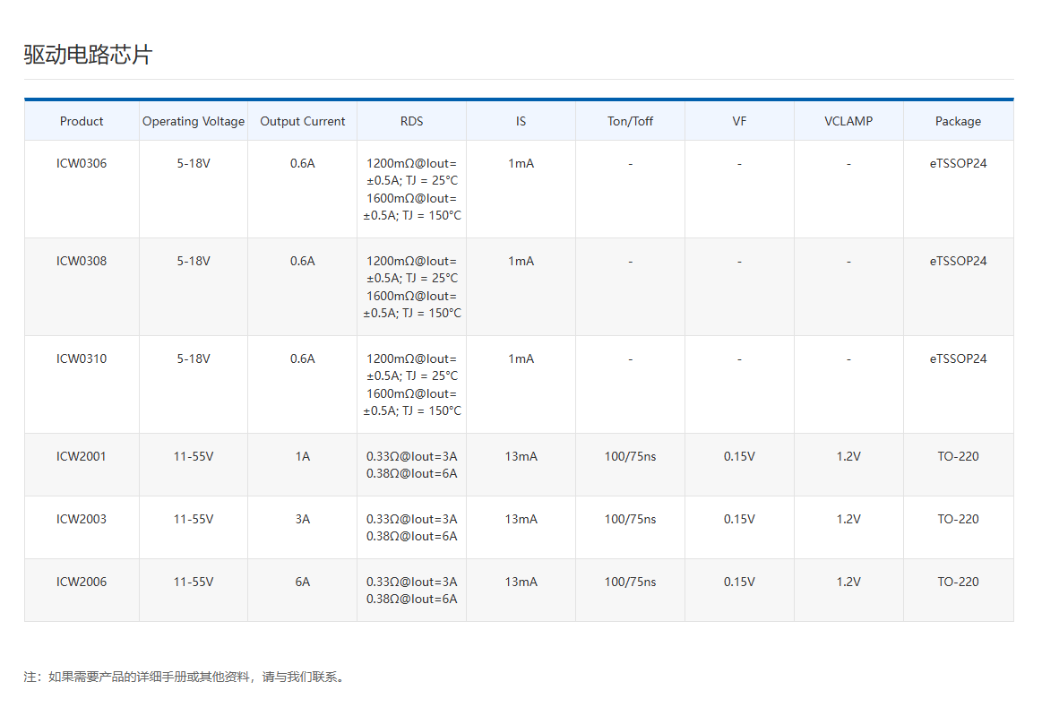Click the ICW2003 product name

coord(82,519)
